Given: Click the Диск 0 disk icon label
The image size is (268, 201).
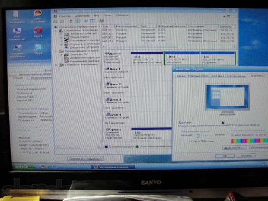Looking at the screenshot, I should click(113, 54).
